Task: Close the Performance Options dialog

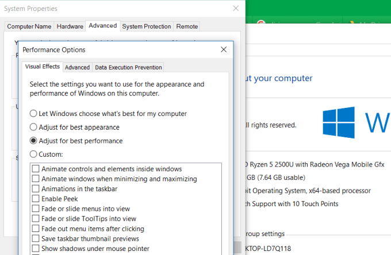Action: (x=224, y=50)
